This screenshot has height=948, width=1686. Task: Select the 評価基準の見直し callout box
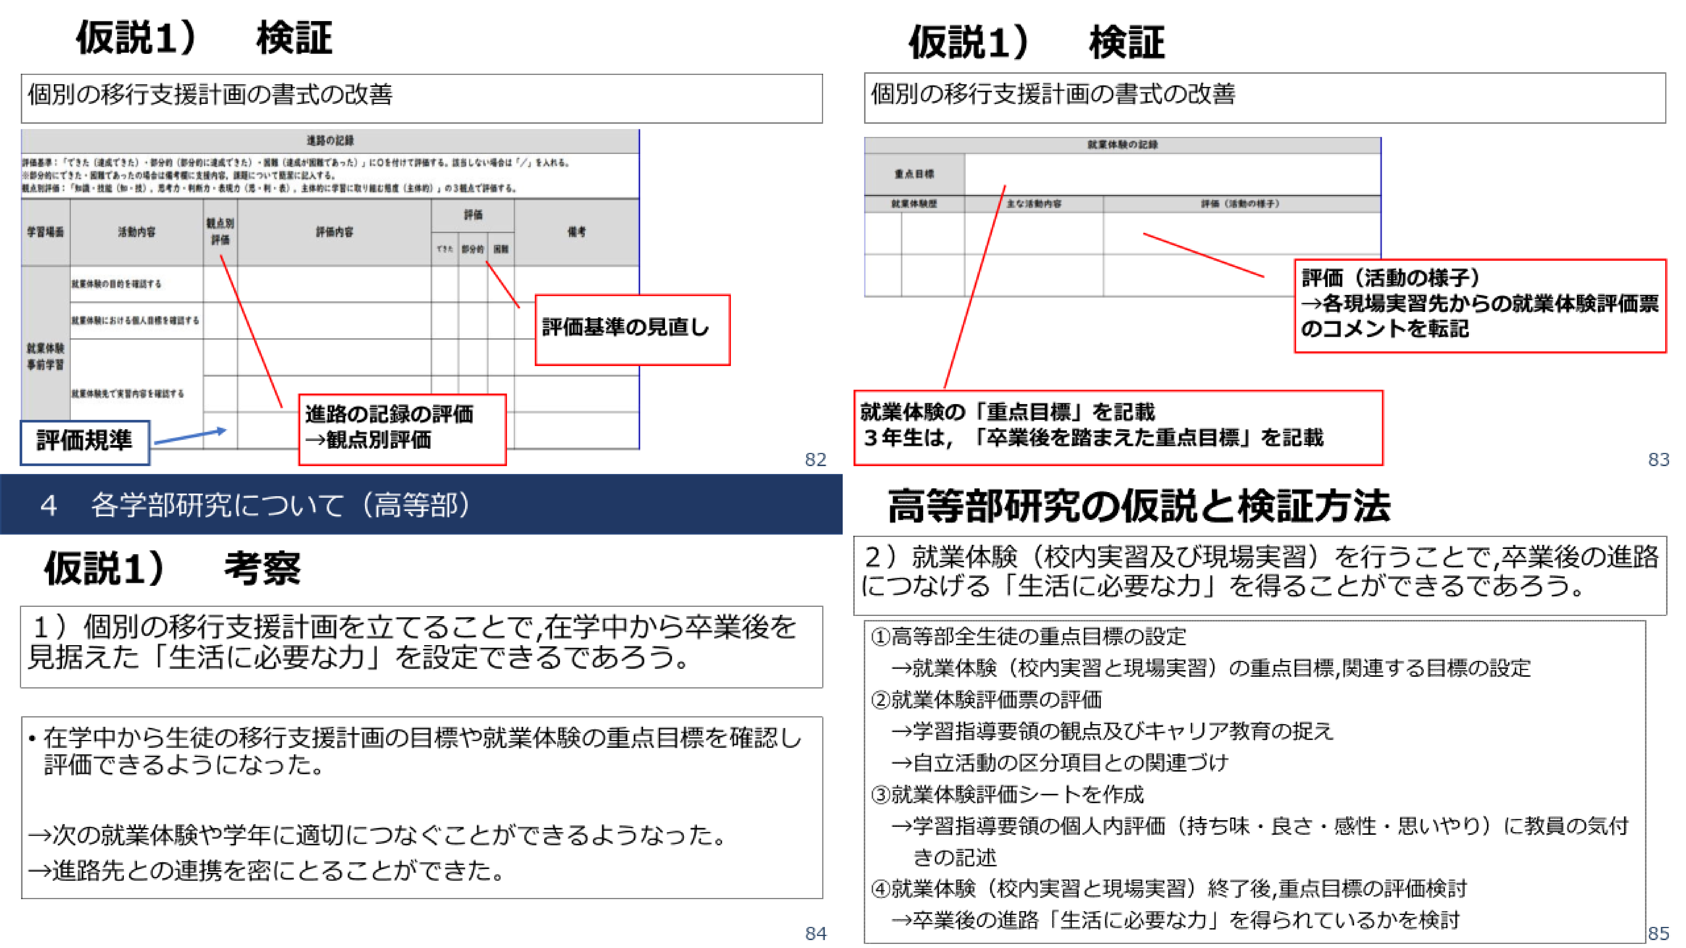pyautogui.click(x=632, y=329)
